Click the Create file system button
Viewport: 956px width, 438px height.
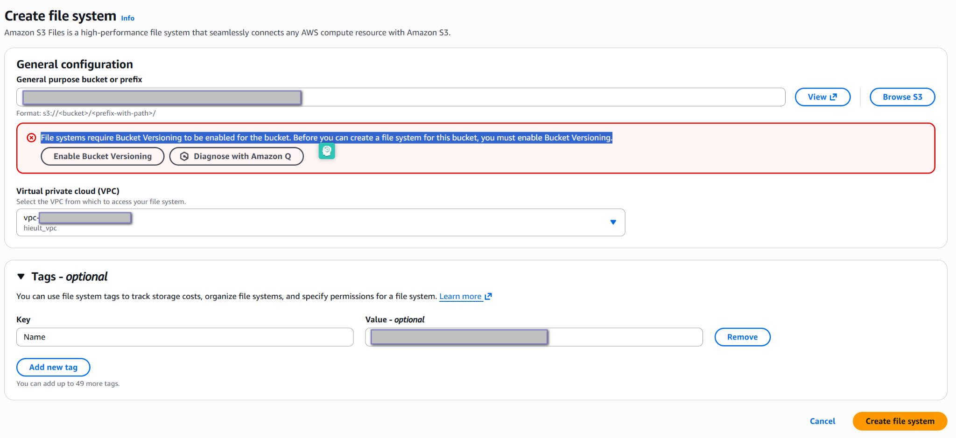[900, 421]
